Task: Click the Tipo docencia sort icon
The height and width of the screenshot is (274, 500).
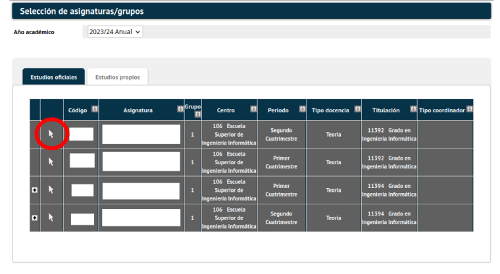Action: [357, 109]
